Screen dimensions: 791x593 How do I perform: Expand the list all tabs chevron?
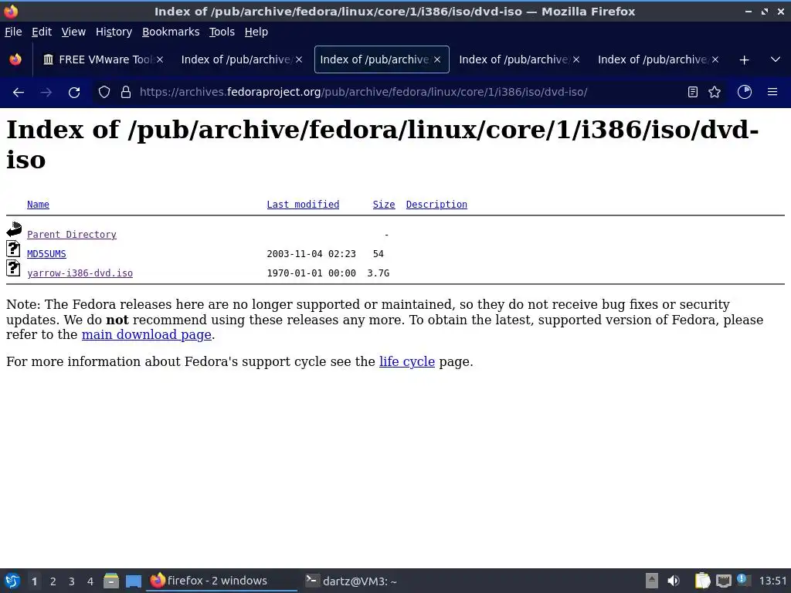click(x=776, y=59)
